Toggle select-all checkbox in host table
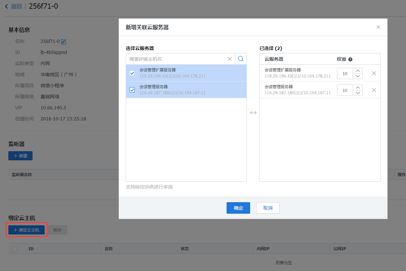Viewport: 406px width, 271px height. pos(14,249)
